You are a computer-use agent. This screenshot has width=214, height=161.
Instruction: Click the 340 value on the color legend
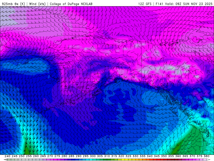pos(150,156)
